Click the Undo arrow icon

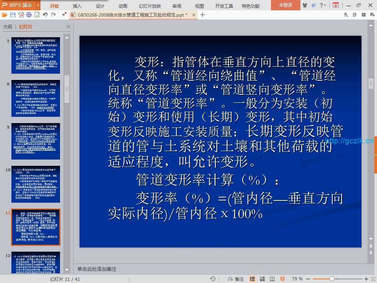(45, 15)
